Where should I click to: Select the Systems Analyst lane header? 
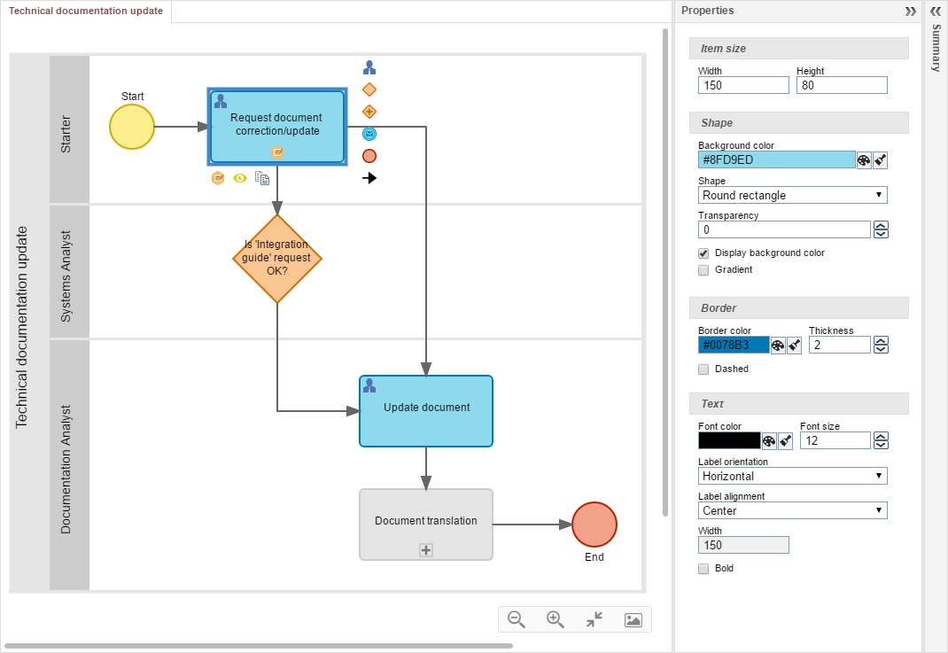(69, 271)
